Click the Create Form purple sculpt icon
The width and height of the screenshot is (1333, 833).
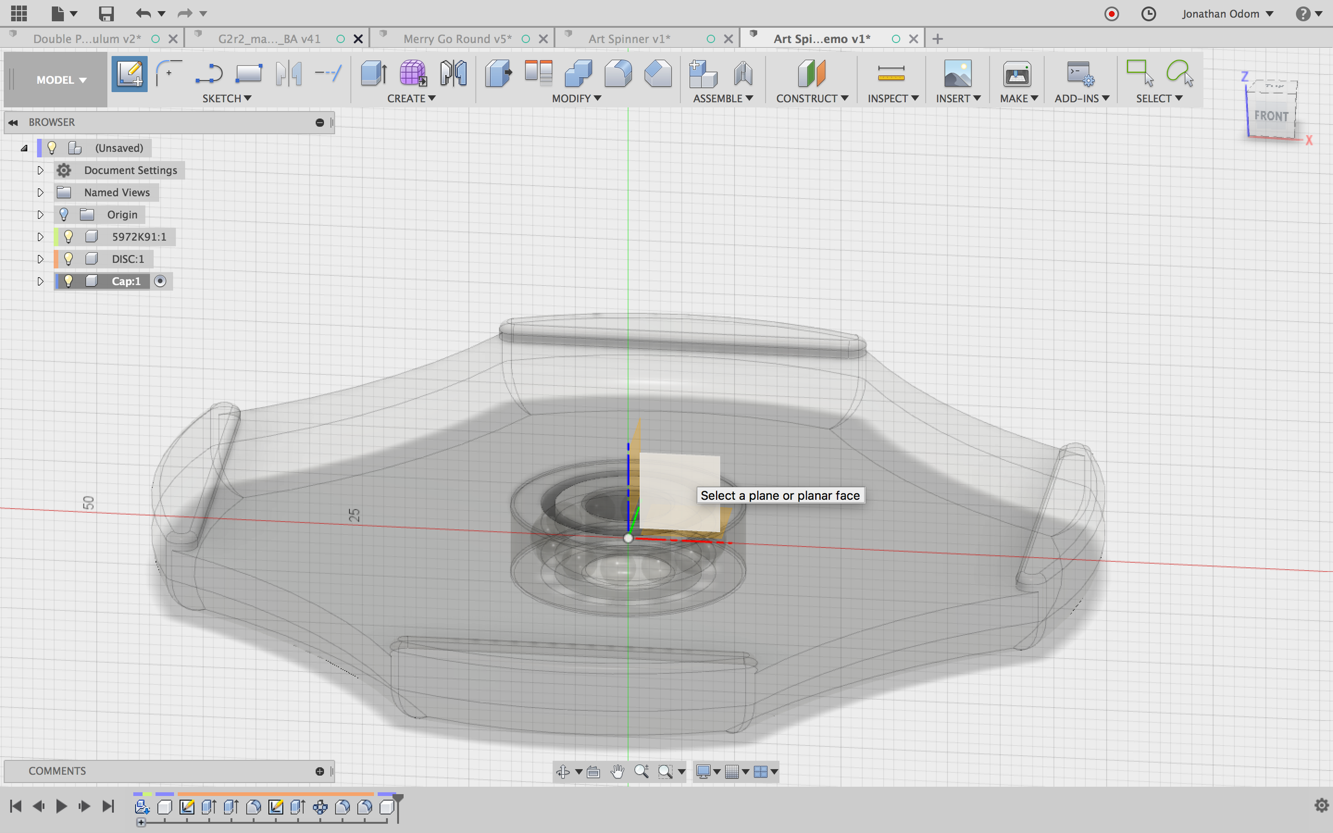(x=413, y=74)
